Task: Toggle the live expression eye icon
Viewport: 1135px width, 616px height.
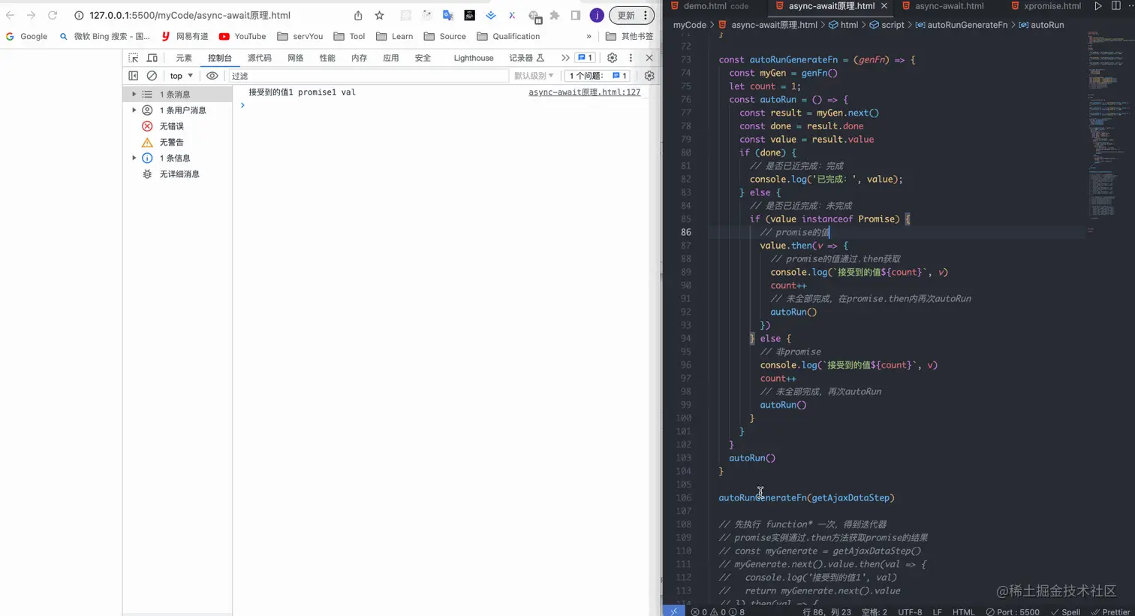Action: (212, 76)
